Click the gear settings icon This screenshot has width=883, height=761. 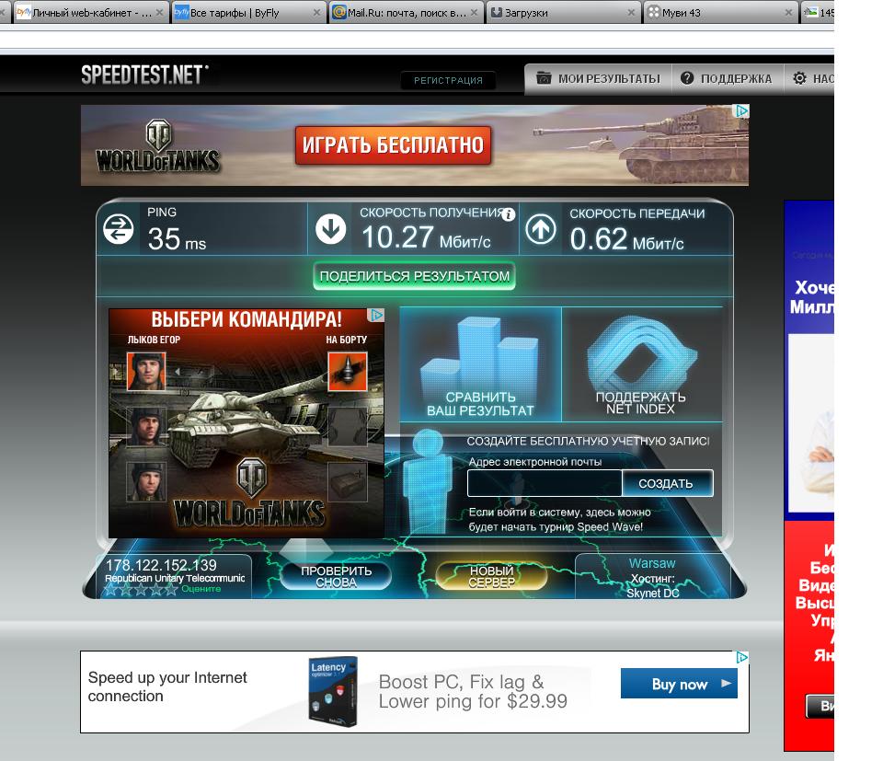click(799, 78)
